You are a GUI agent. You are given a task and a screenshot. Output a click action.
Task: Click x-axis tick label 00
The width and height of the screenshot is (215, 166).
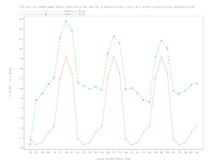pos(30,152)
